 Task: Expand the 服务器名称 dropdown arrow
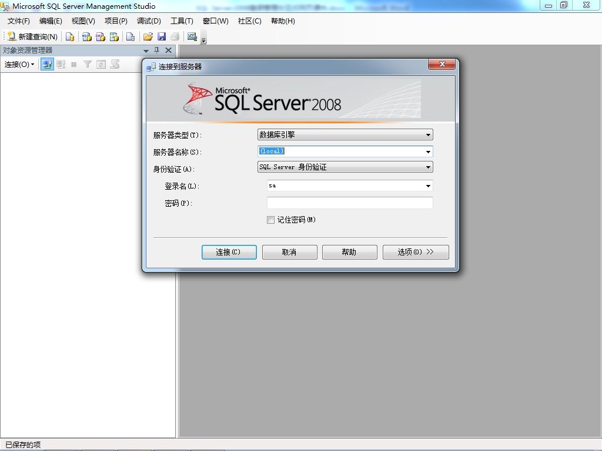tap(428, 152)
